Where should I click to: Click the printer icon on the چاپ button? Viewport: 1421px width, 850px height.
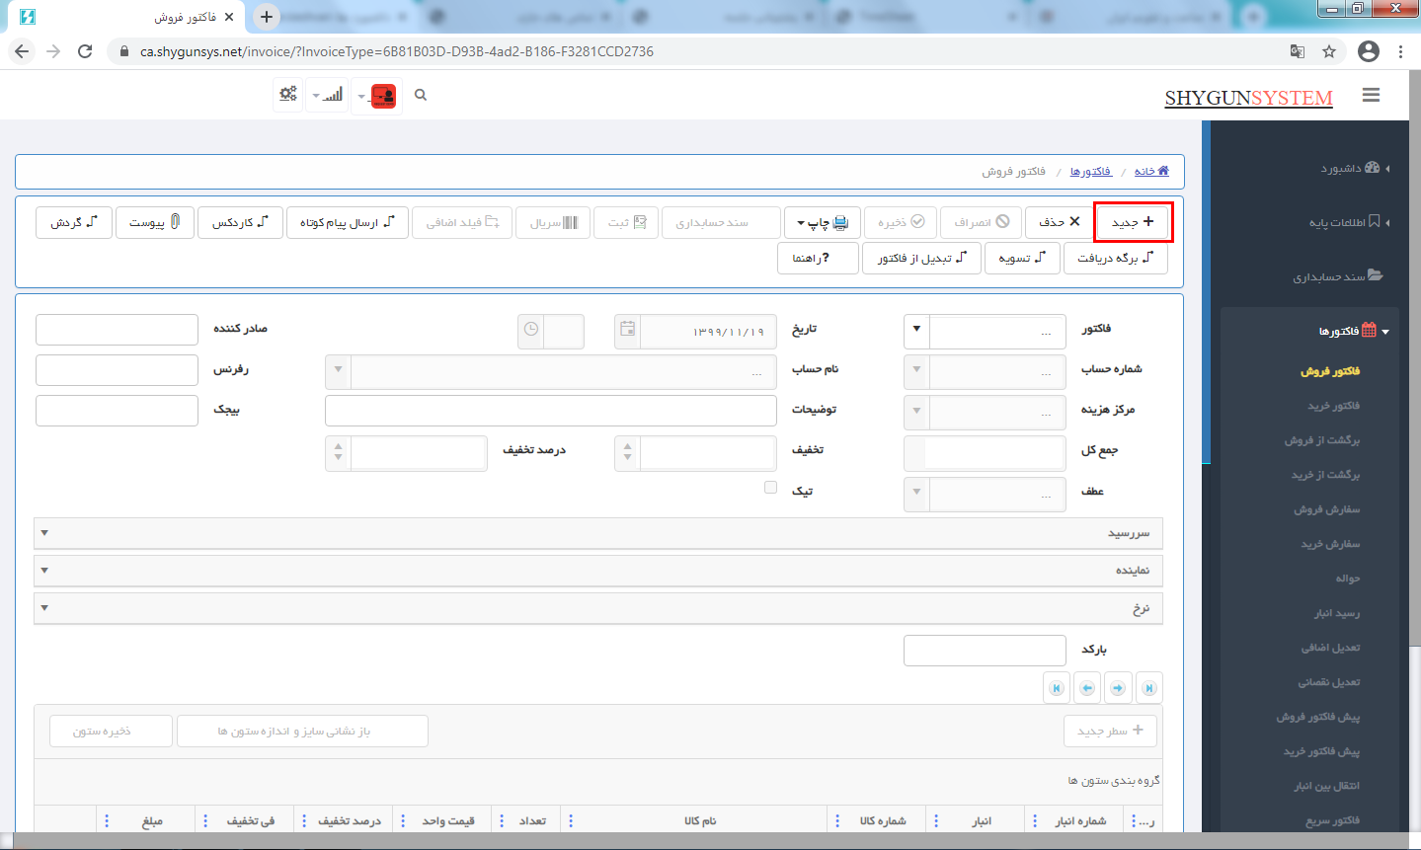coord(842,222)
